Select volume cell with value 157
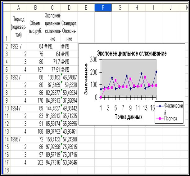Screen dimensions: 190x176 click(x=35, y=69)
